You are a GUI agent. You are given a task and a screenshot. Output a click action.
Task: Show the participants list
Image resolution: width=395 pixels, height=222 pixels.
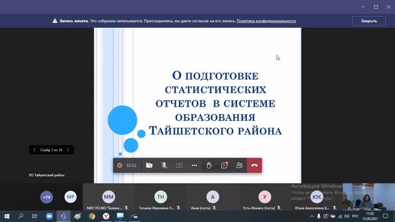tap(239, 165)
